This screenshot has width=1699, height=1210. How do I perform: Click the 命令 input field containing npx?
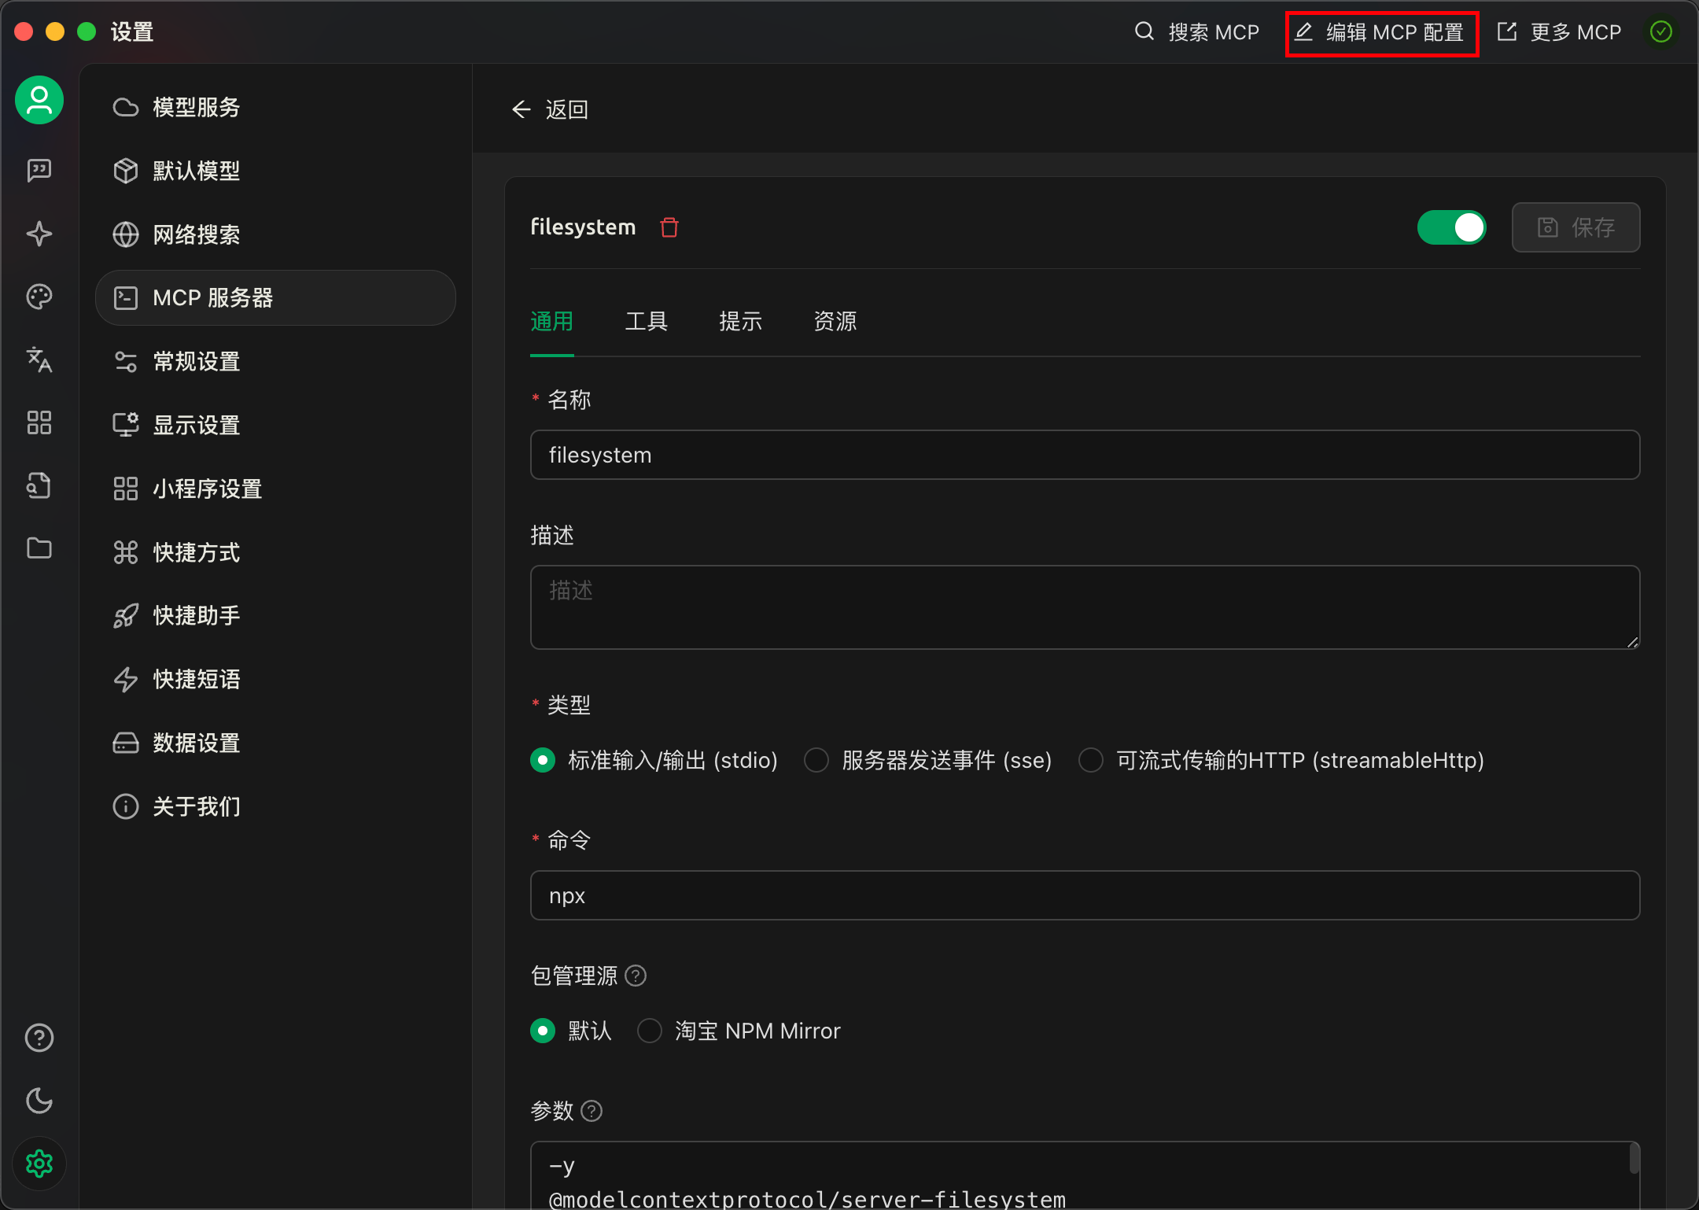[x=1085, y=895]
